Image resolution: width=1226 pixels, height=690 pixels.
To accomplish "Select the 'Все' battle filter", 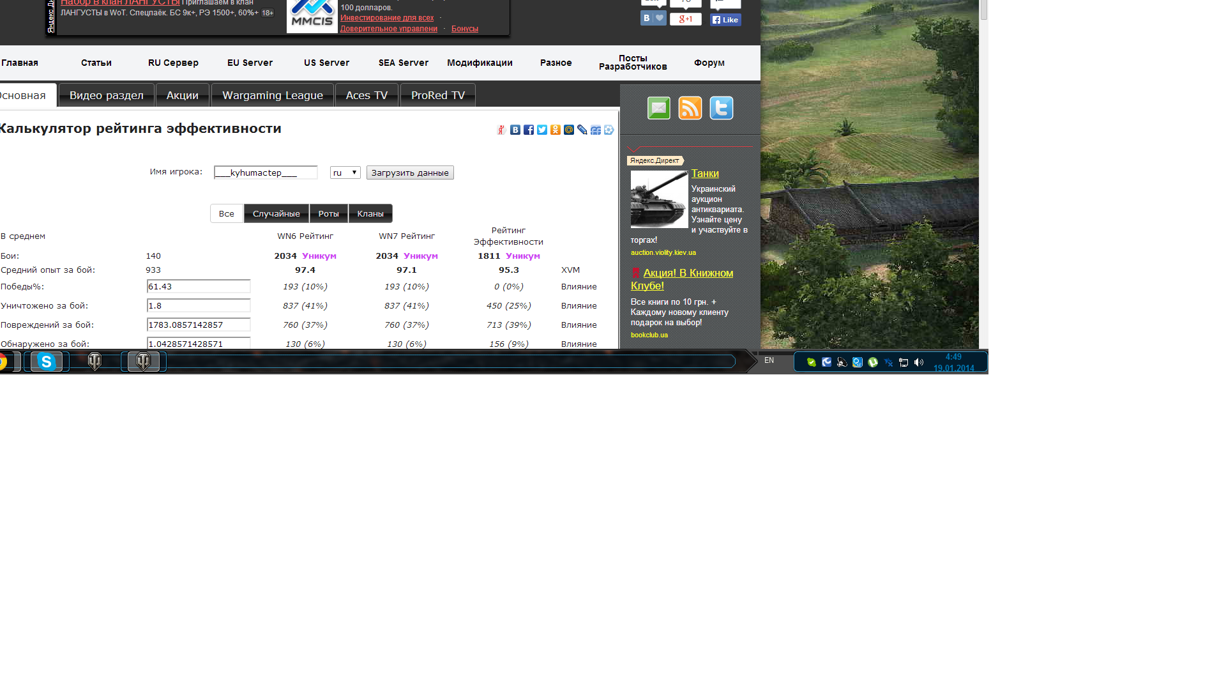I will pyautogui.click(x=227, y=213).
